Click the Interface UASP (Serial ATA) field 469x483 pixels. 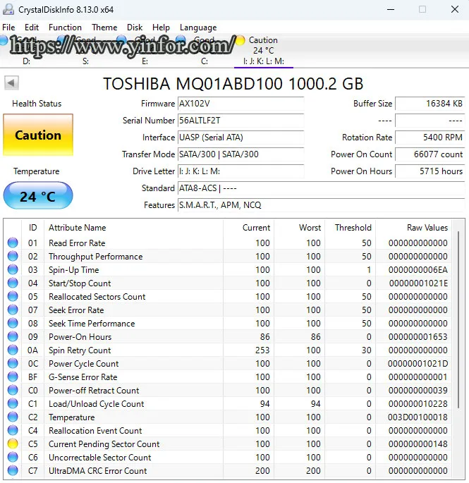pyautogui.click(x=241, y=137)
